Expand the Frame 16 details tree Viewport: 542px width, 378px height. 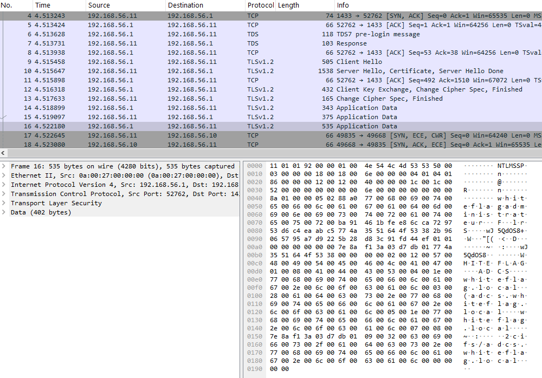point(4,166)
